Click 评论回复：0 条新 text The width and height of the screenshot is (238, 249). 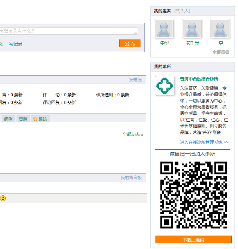[59, 103]
